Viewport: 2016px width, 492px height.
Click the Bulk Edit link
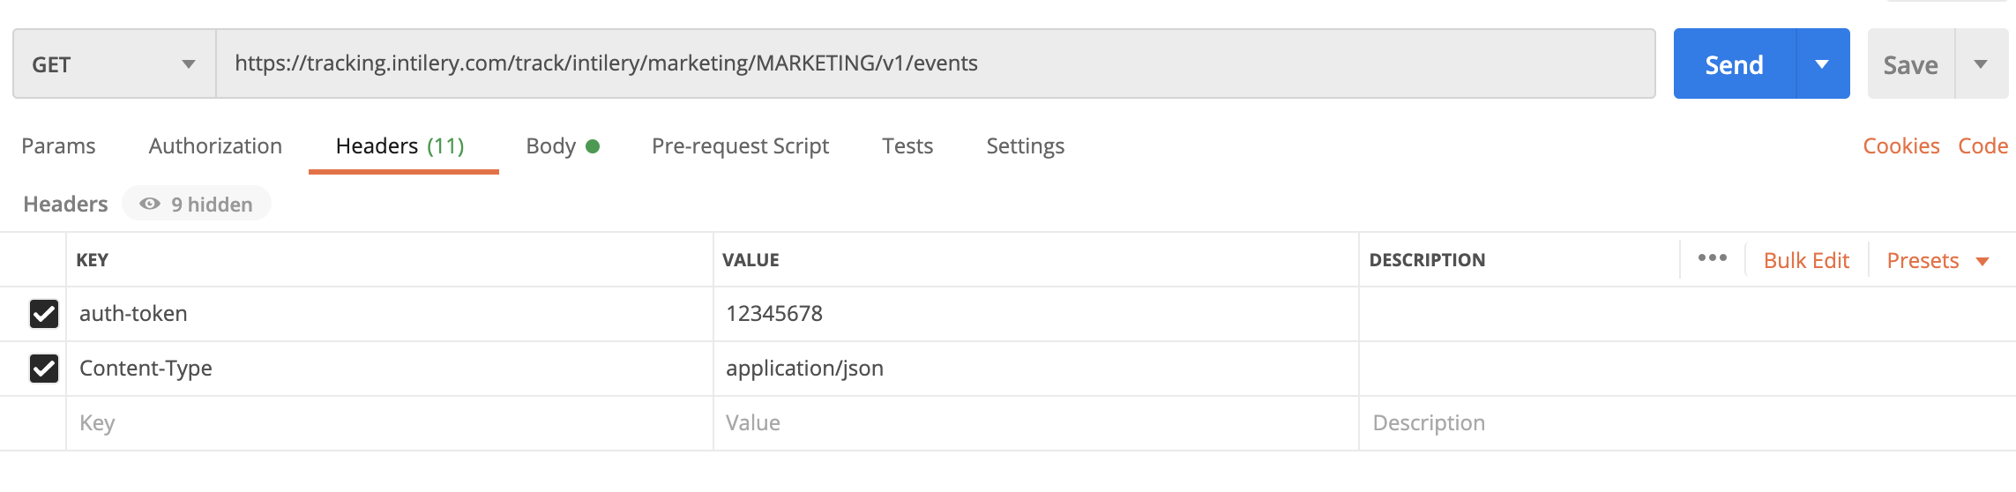point(1806,261)
